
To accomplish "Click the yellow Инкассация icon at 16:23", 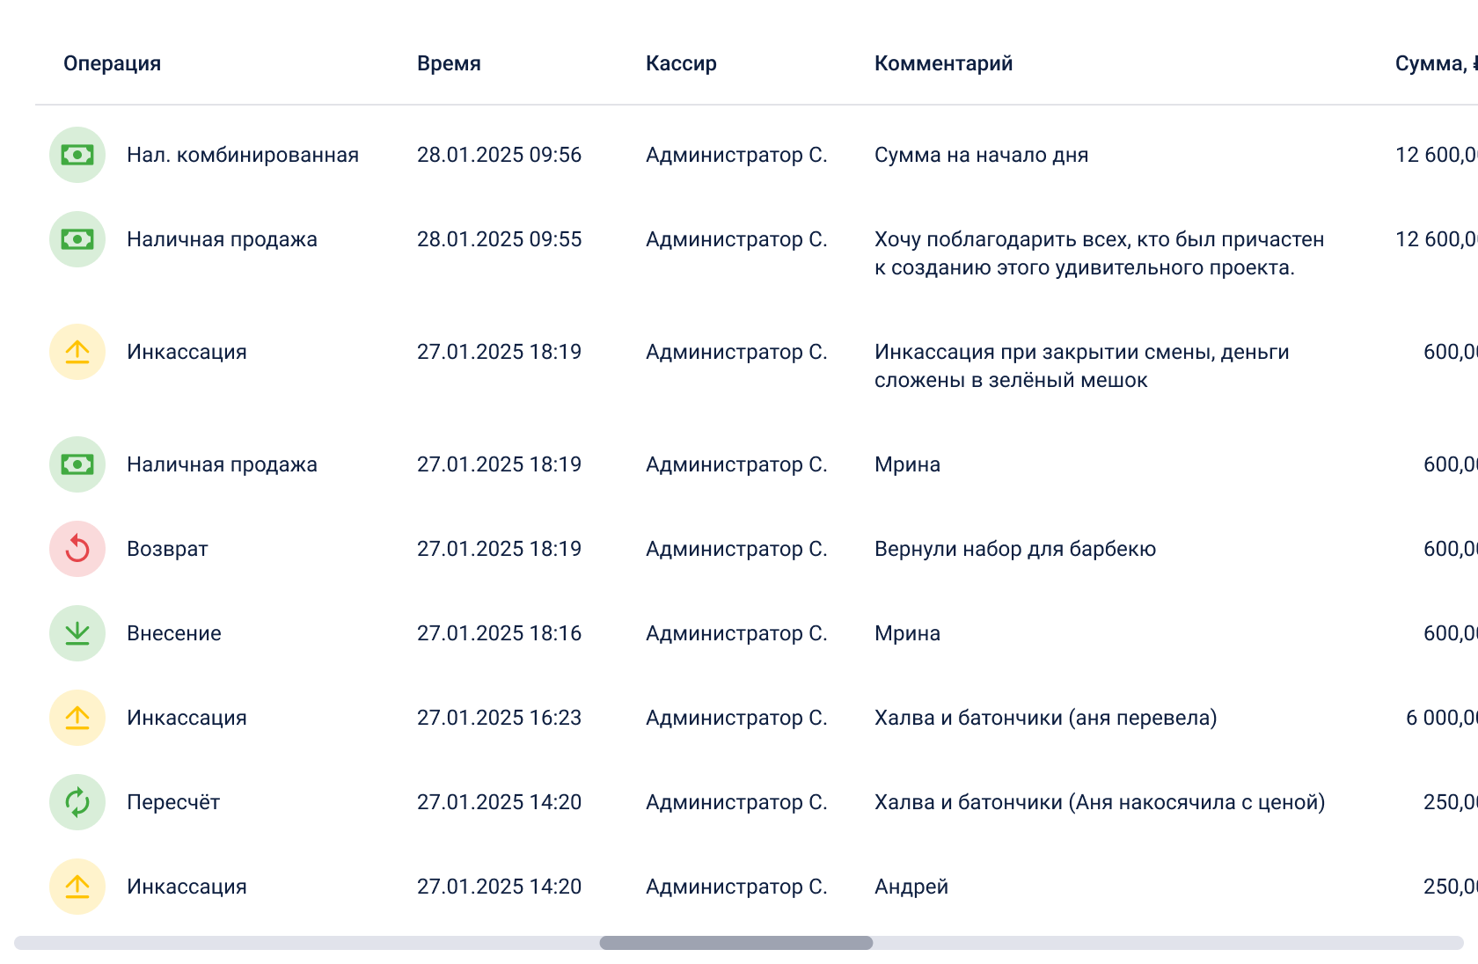I will (x=77, y=718).
